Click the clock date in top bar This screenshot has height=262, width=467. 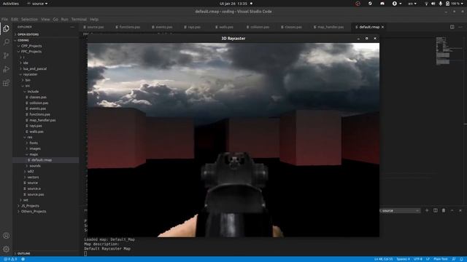[x=233, y=4]
